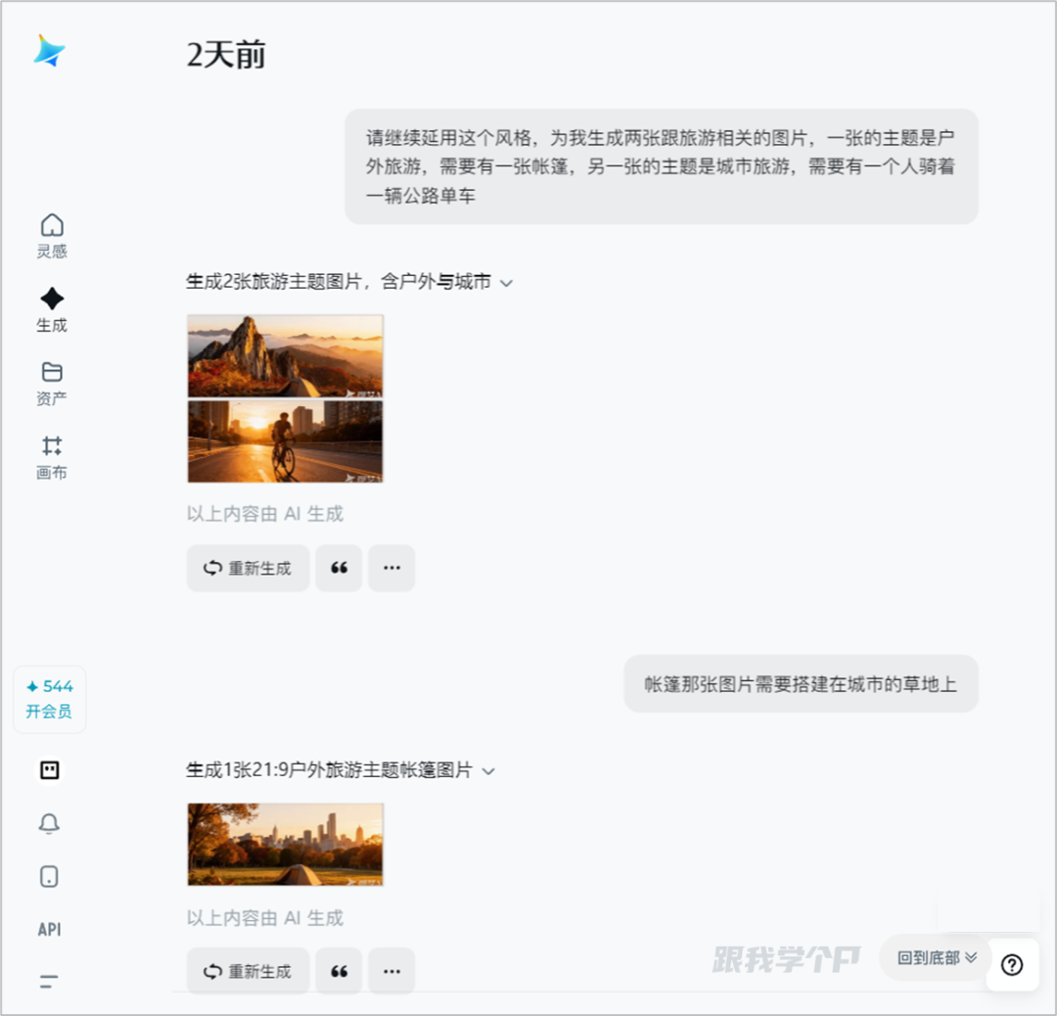Image resolution: width=1057 pixels, height=1016 pixels.
Task: Click the mobile device icon
Action: point(49,876)
